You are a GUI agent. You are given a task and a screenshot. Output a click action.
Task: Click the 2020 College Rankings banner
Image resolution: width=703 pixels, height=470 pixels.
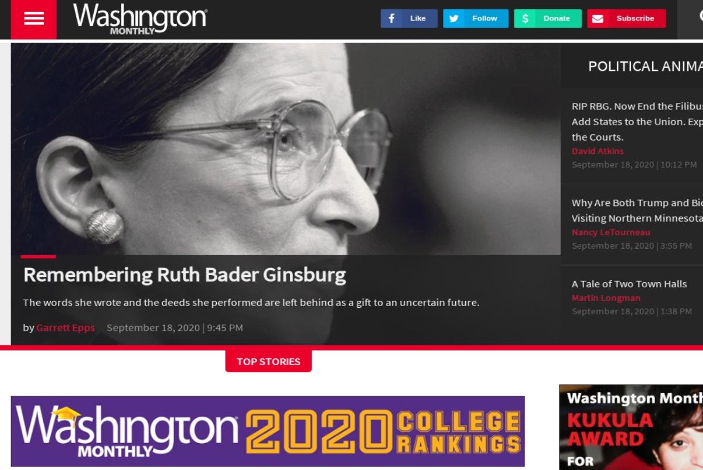point(268,431)
